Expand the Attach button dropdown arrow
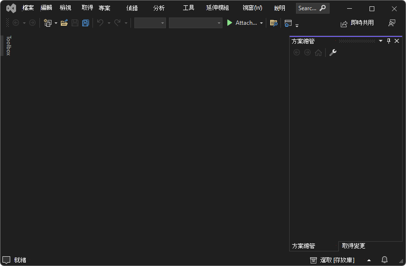Screen dimensions: 406x266 [x=261, y=23]
